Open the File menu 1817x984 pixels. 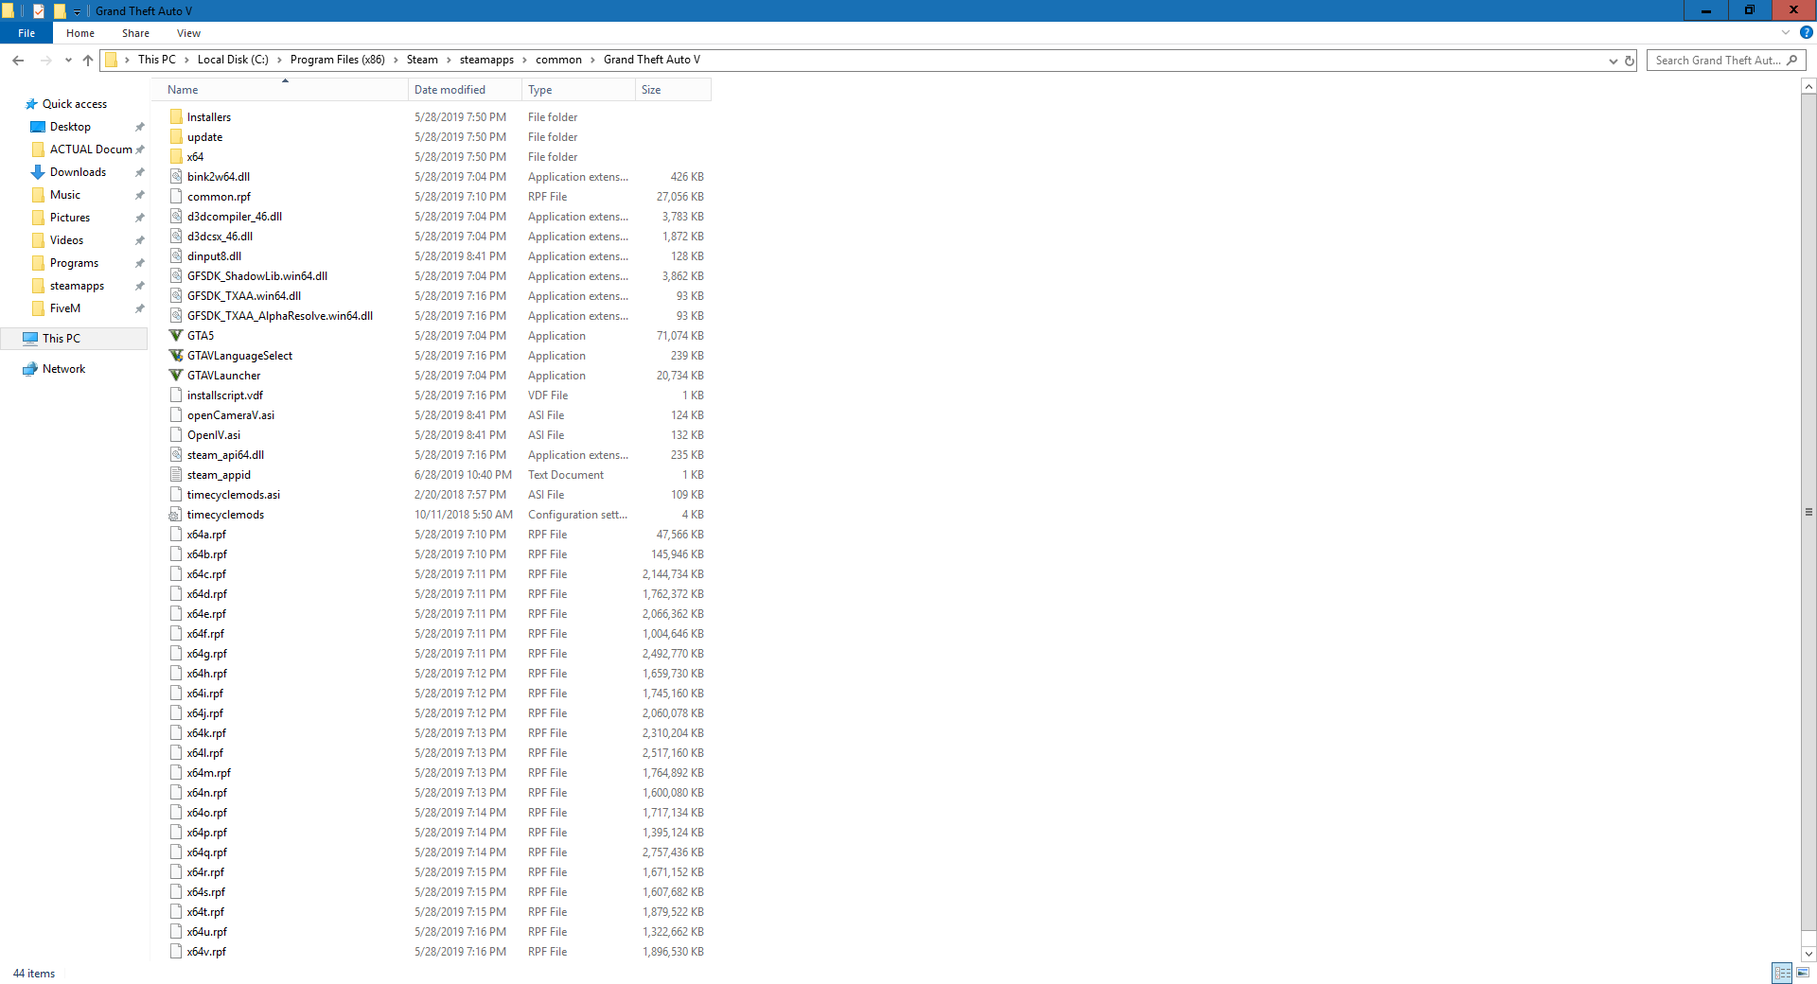[x=26, y=33]
